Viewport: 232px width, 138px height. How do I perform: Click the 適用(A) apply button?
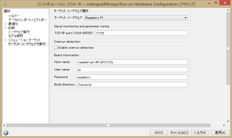[x=220, y=132]
